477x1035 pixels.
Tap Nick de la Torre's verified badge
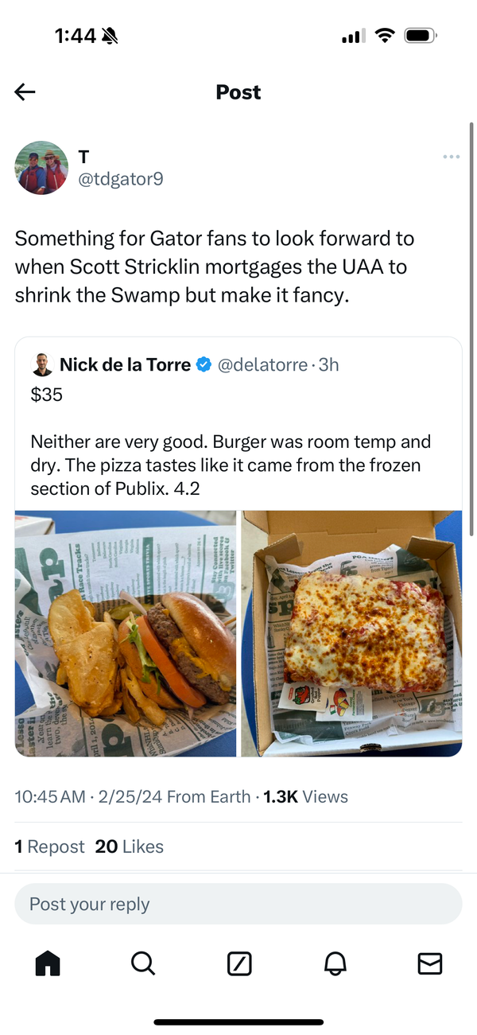pos(204,365)
